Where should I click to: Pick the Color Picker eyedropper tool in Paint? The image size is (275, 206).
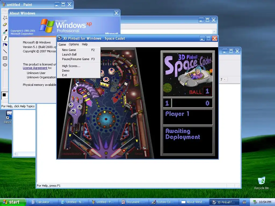tap(5, 31)
